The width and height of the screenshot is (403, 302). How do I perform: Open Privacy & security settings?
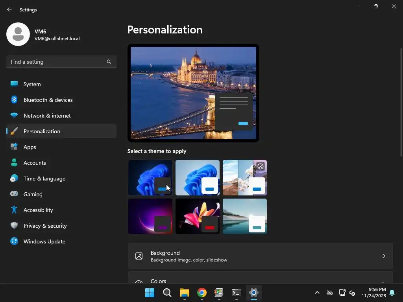pos(61,225)
